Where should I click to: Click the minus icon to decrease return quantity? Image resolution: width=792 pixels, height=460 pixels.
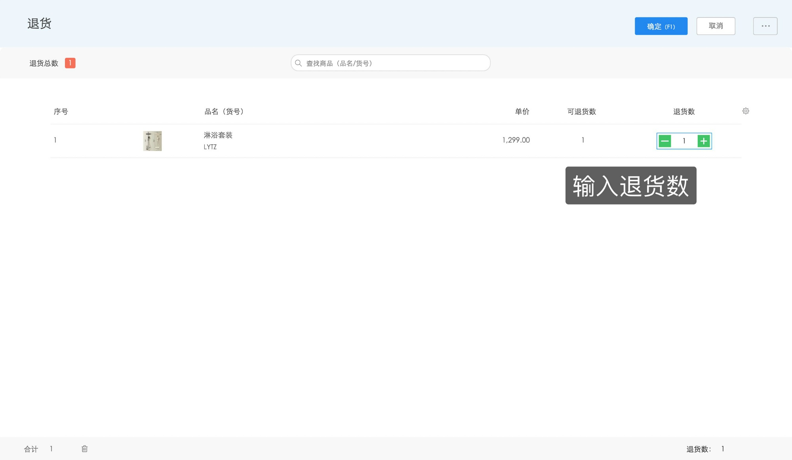(x=665, y=141)
